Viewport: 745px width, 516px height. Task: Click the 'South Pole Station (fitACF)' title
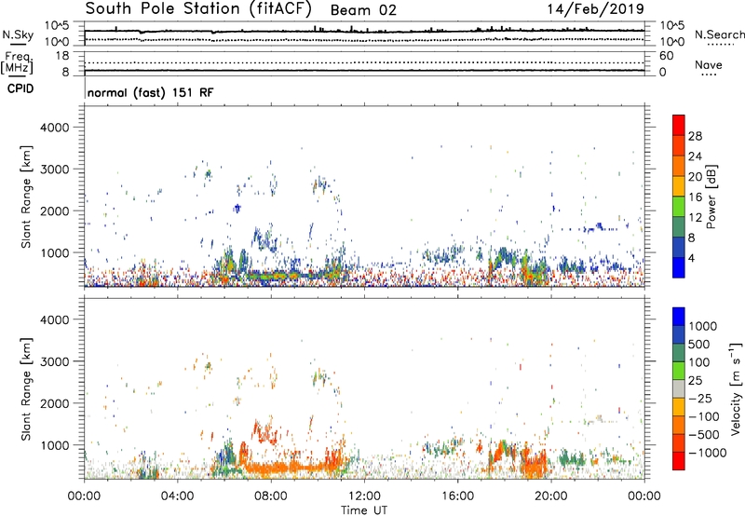click(x=198, y=9)
